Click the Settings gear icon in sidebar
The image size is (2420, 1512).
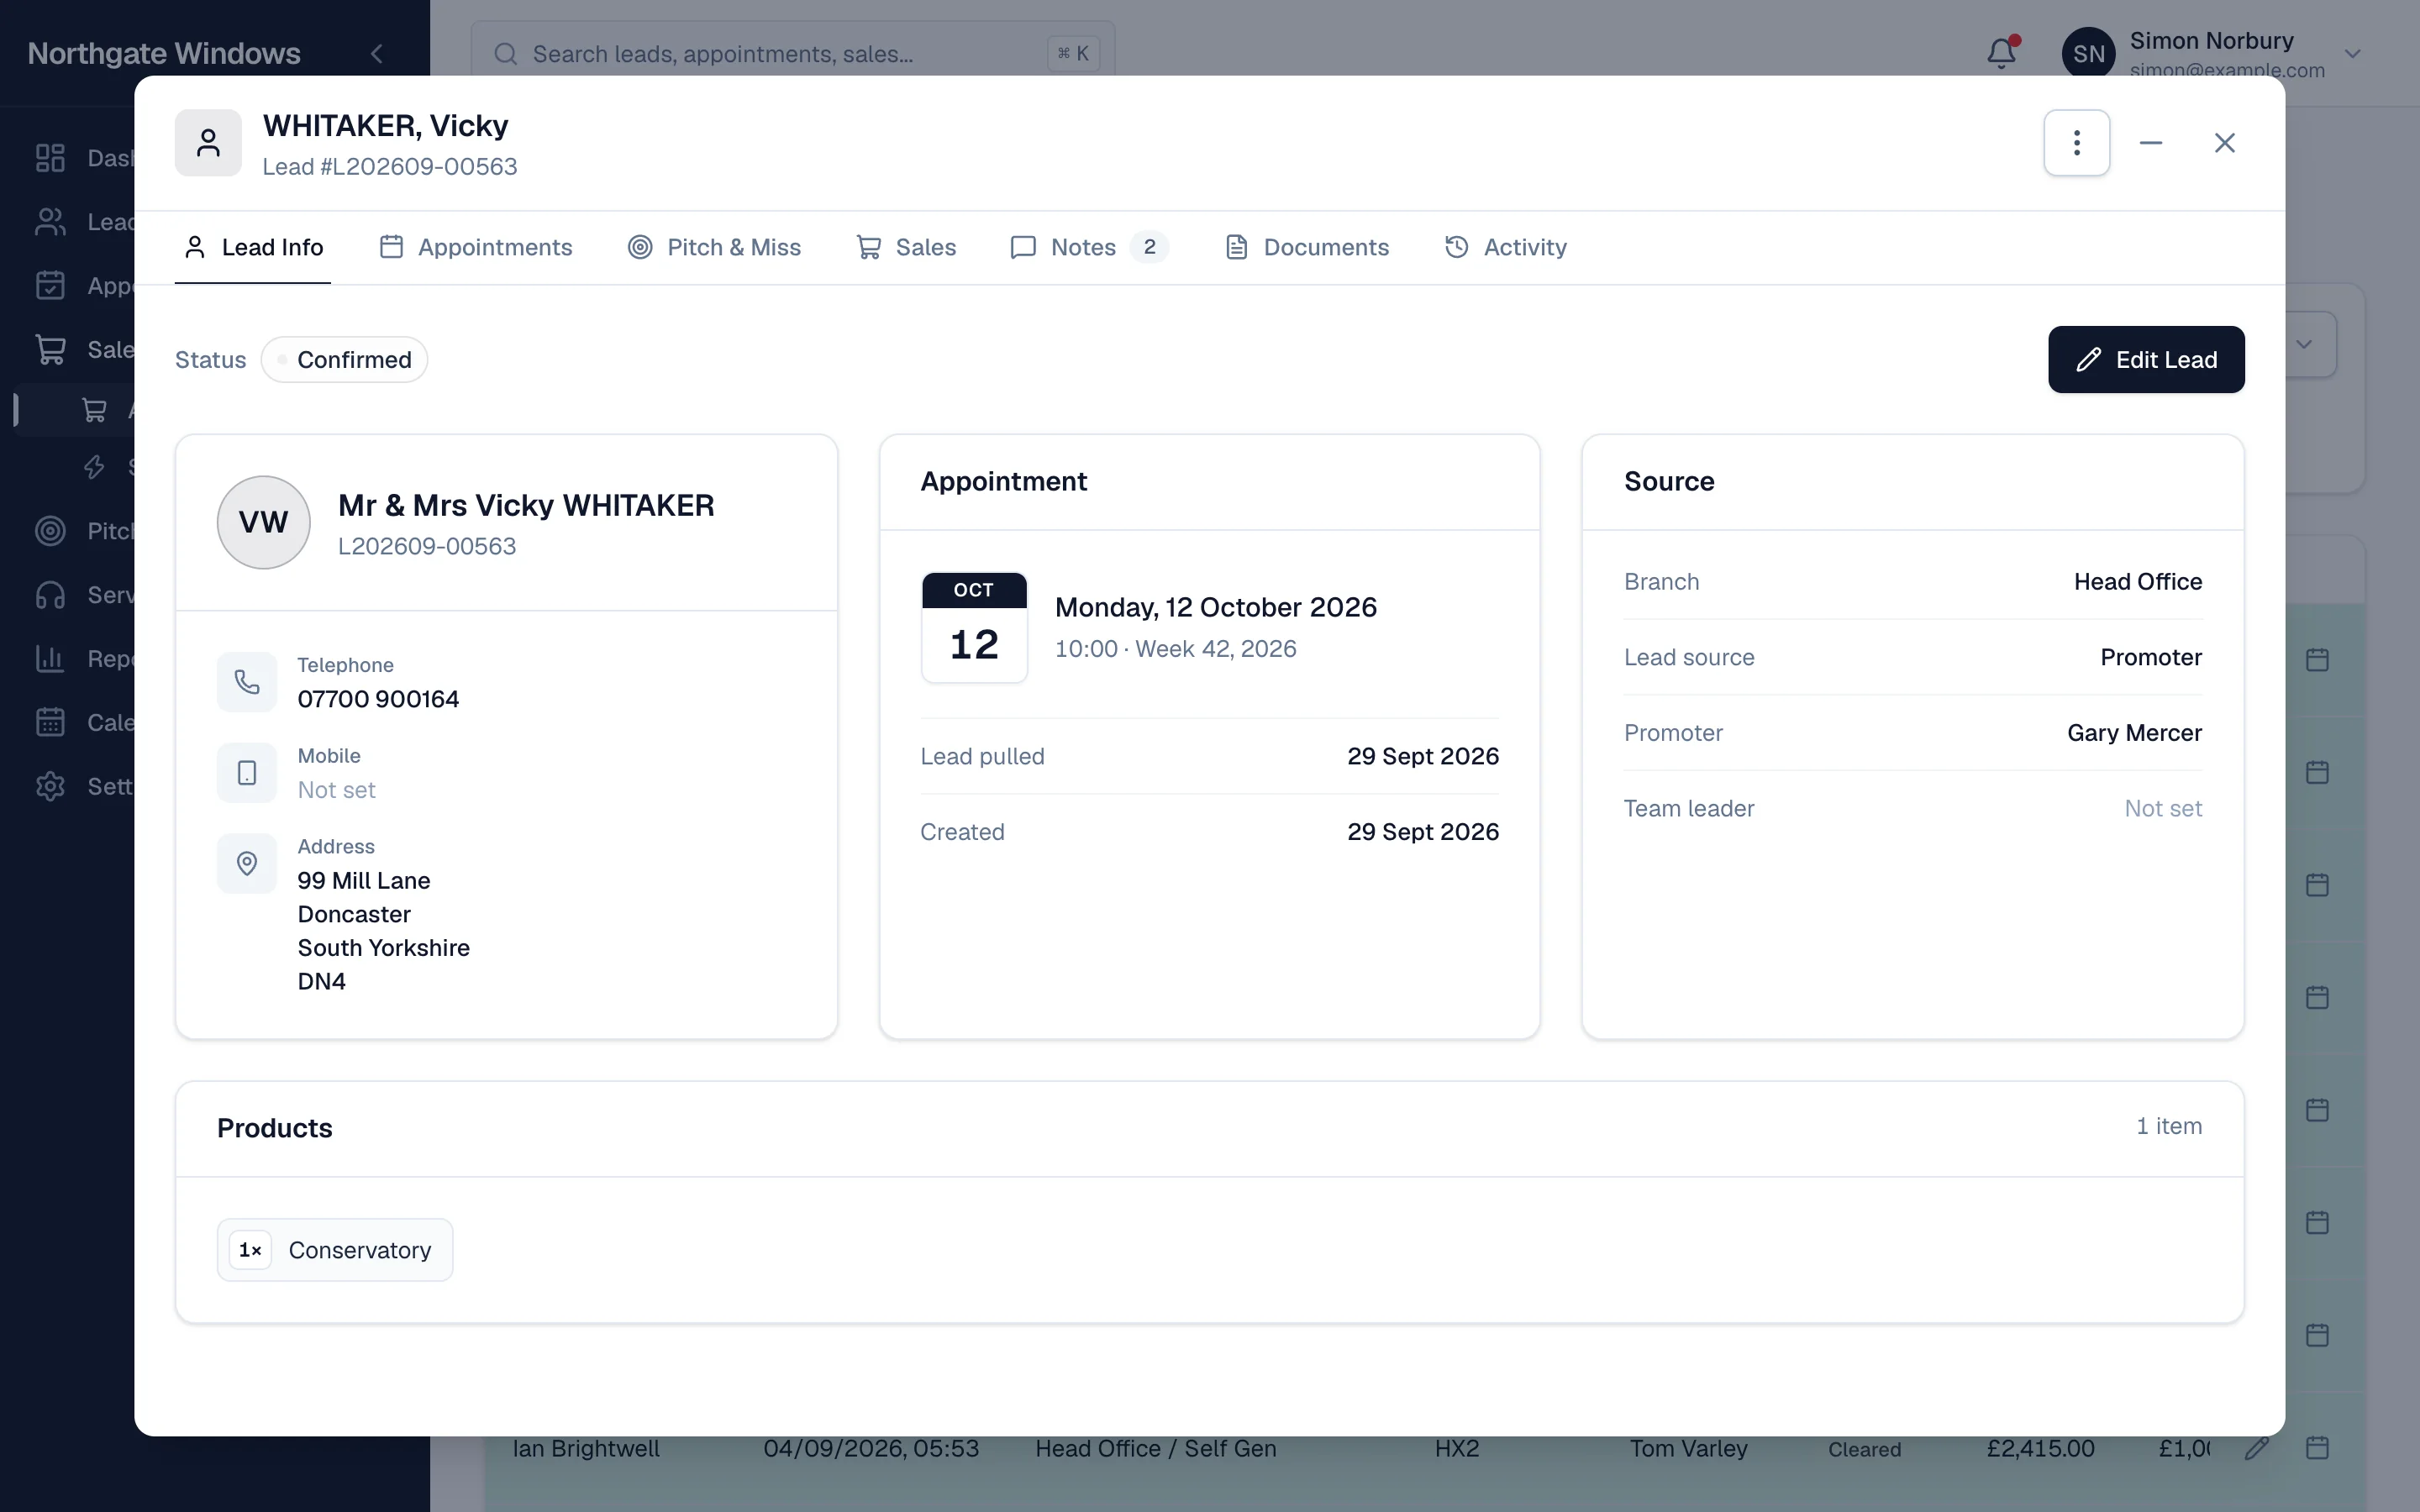(x=50, y=786)
